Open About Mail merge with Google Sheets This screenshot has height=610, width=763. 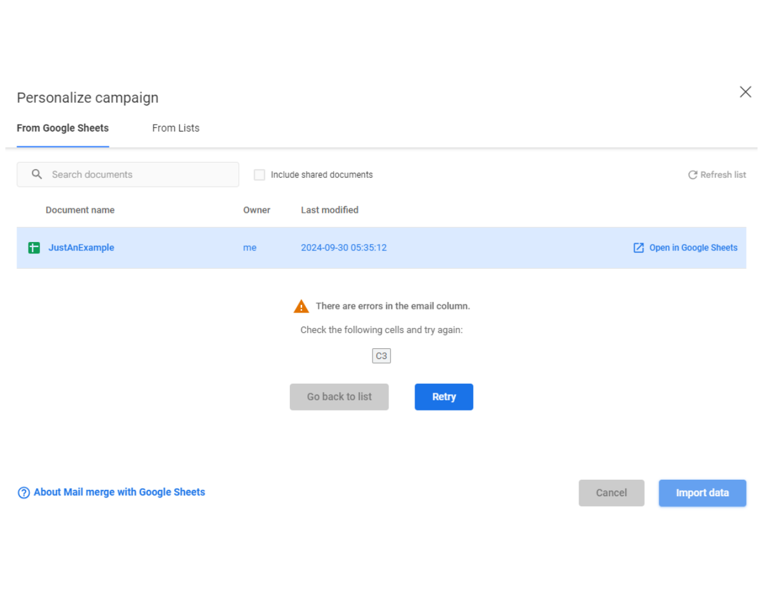pyautogui.click(x=111, y=492)
